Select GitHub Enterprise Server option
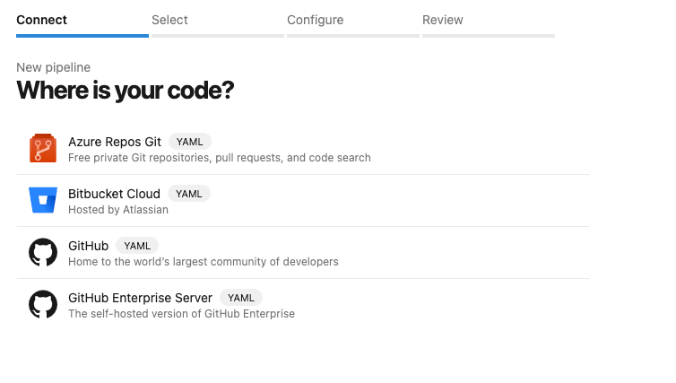Image resolution: width=676 pixels, height=383 pixels. [303, 305]
